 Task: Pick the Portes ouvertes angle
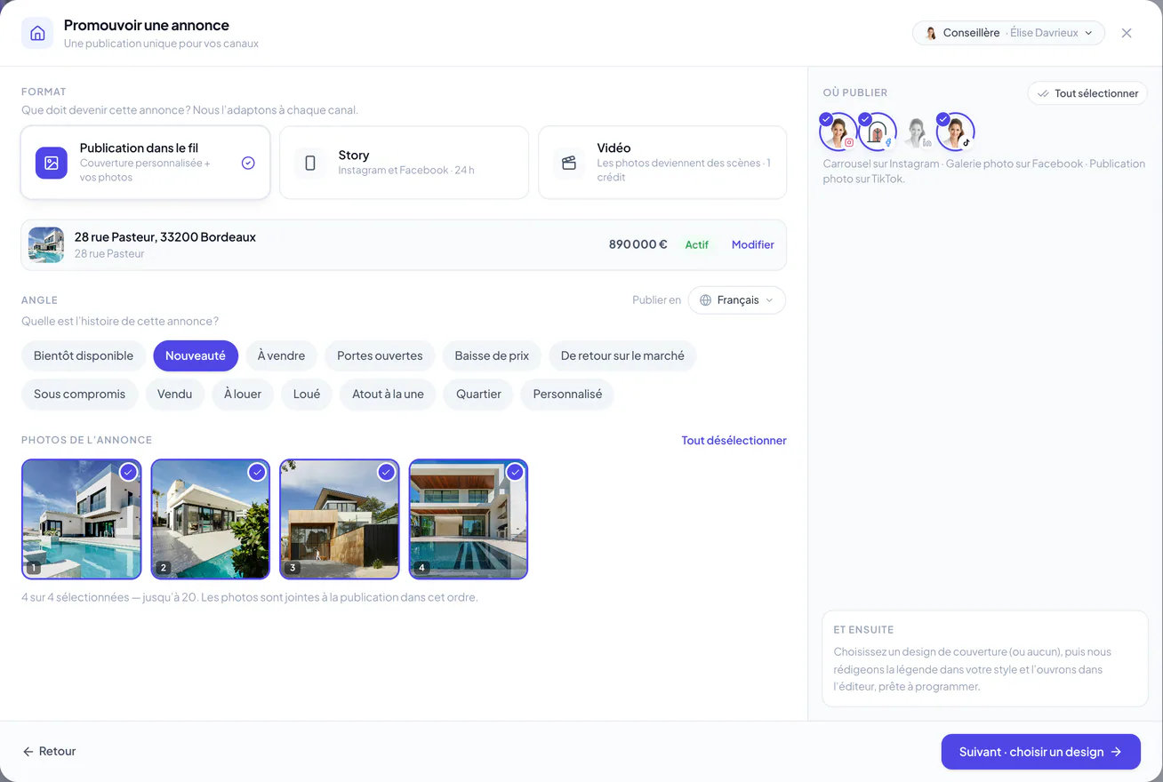[x=380, y=356]
